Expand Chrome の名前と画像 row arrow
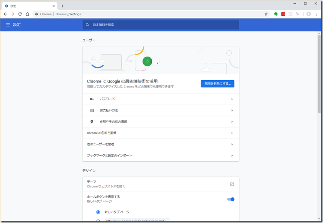The height and width of the screenshot is (223, 323). click(232, 133)
